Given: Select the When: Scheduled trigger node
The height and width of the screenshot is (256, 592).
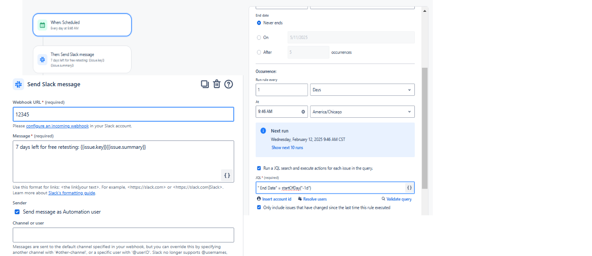Looking at the screenshot, I should 82,25.
